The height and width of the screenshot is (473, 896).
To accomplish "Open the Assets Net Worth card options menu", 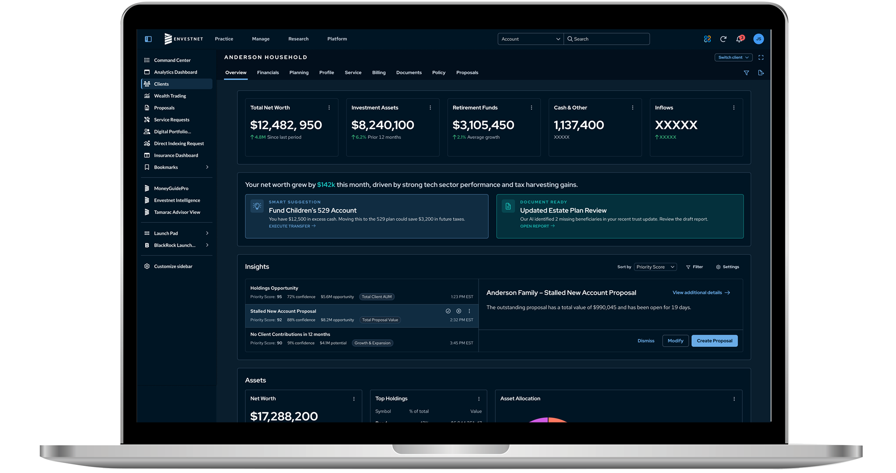I will click(354, 399).
